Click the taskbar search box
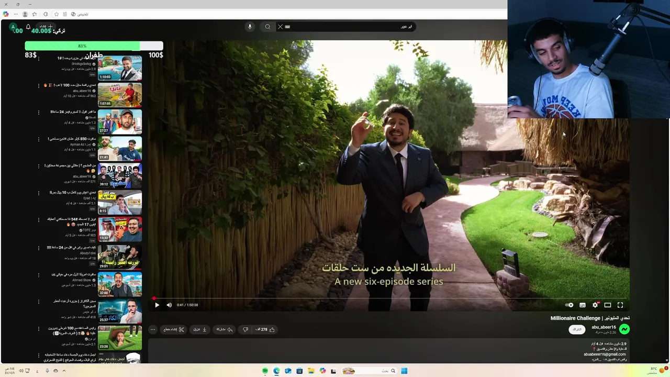670x377 pixels. pyautogui.click(x=370, y=371)
